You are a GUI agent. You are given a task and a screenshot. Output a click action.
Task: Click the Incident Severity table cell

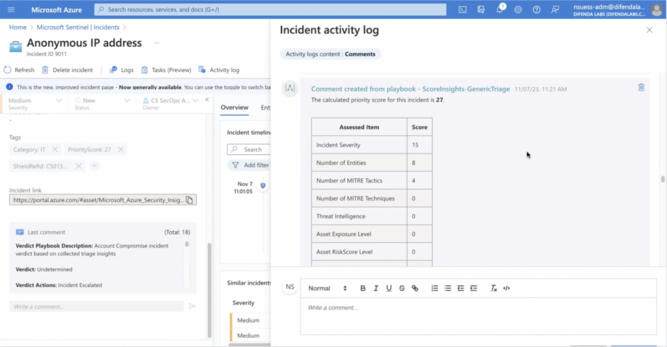coord(359,145)
